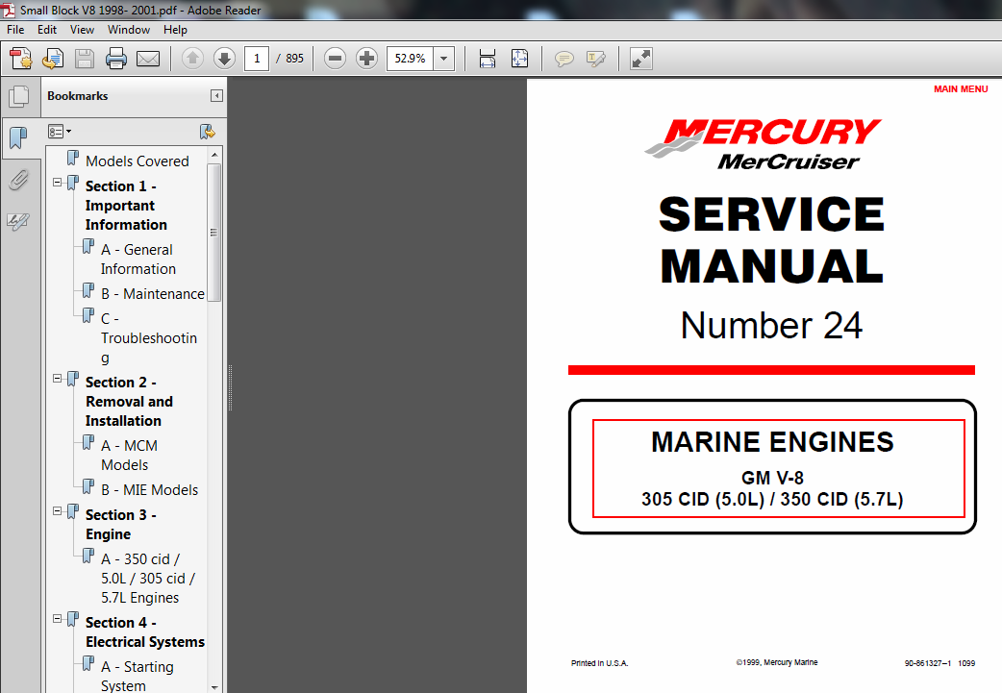Open the zoom level dropdown arrow

[x=443, y=59]
